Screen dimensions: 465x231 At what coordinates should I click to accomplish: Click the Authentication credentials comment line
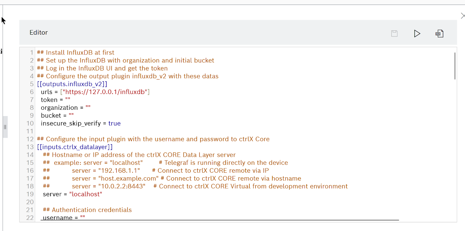pos(87,210)
